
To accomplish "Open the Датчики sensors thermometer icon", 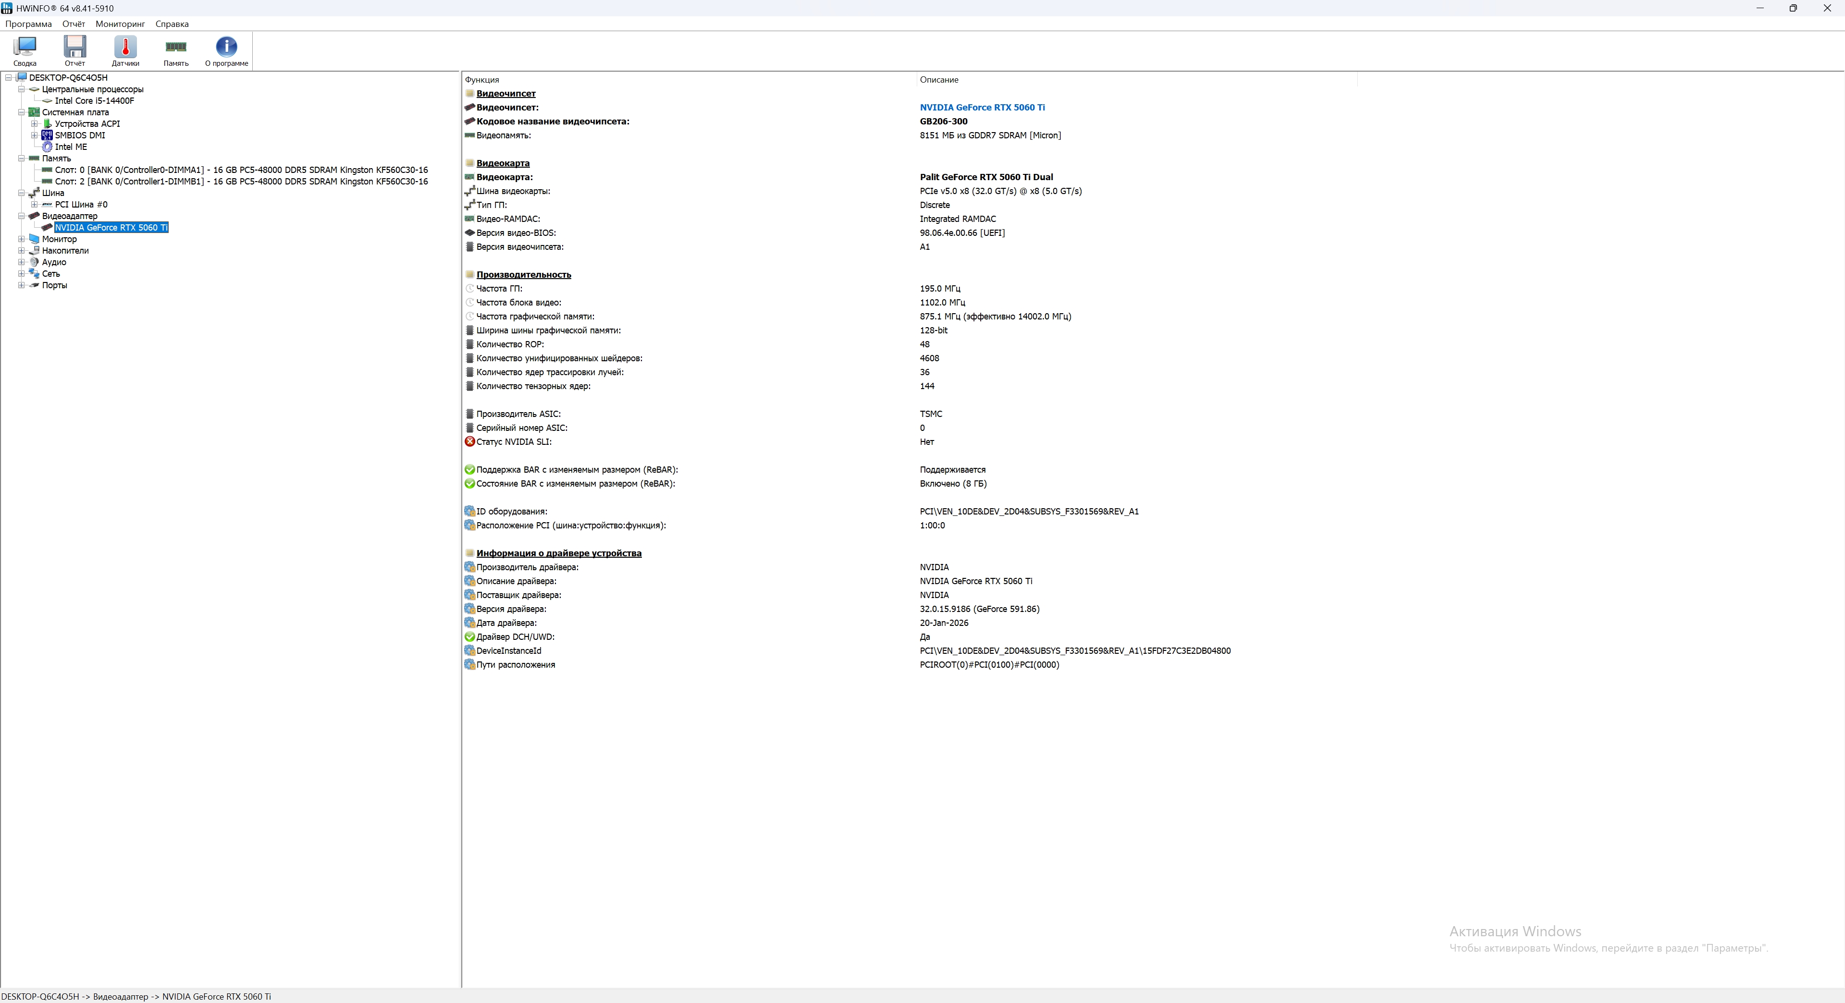I will coord(125,50).
